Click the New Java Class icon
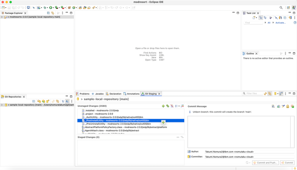This screenshot has width=297, height=170. [x=74, y=8]
